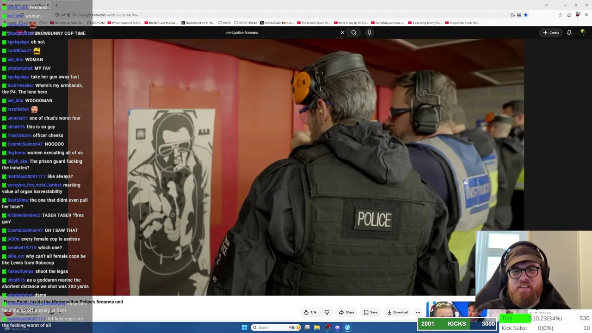The image size is (592, 333).
Task: Open the browser tab list chevron
Action: tap(546, 5)
